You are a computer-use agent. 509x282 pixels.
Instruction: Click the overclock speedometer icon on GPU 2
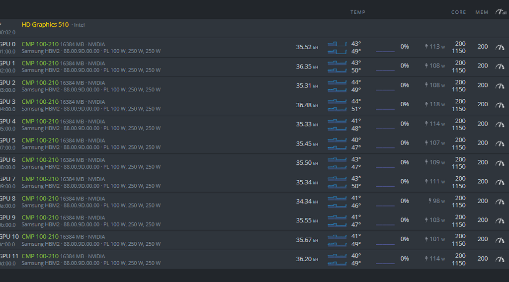(x=500, y=85)
